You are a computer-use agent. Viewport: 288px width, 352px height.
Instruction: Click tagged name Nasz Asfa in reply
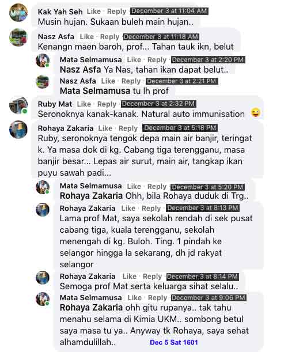pos(80,70)
